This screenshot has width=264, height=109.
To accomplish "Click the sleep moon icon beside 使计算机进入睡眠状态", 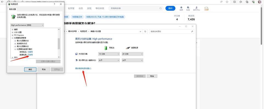I will click(x=77, y=60).
